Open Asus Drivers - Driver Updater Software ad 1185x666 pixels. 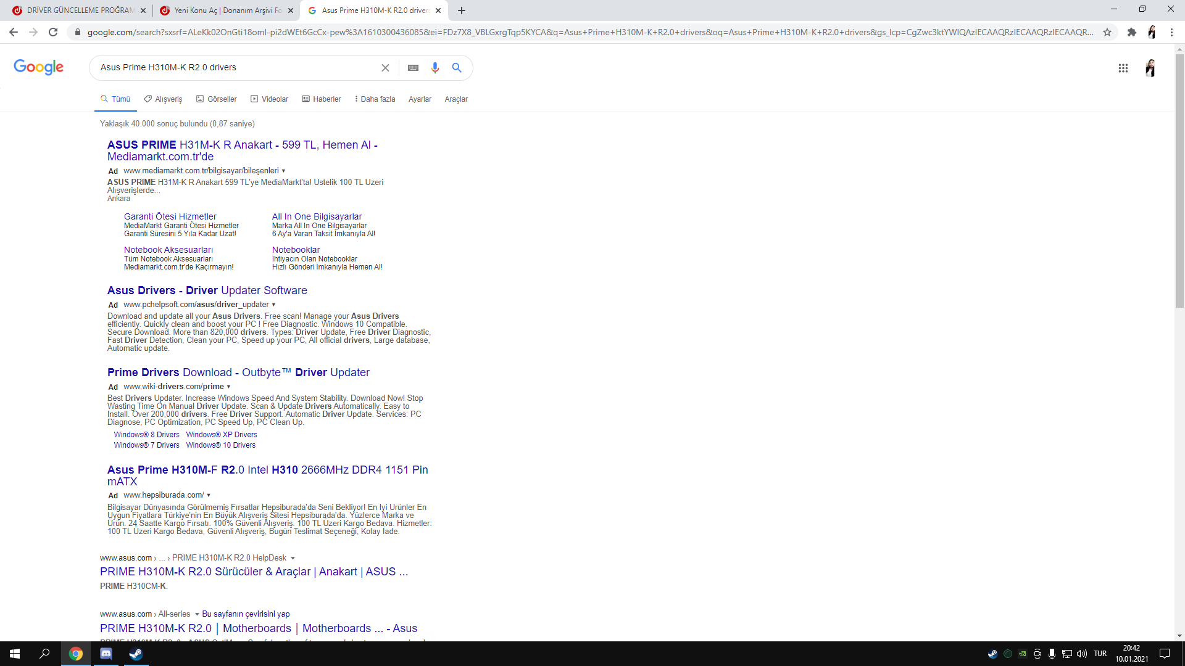click(207, 290)
